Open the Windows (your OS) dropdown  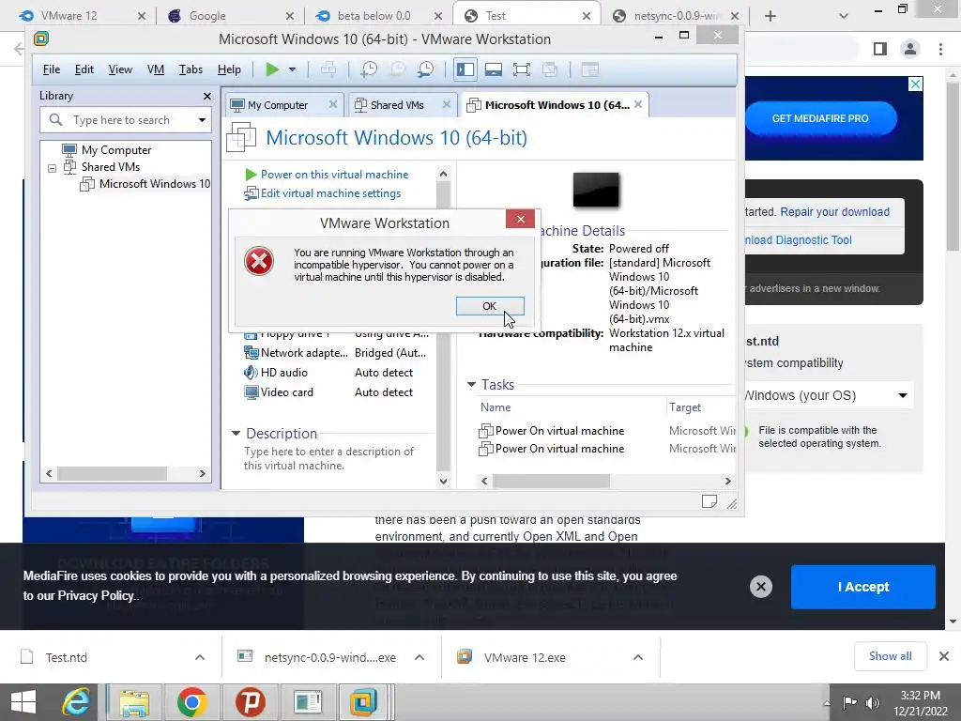click(826, 395)
